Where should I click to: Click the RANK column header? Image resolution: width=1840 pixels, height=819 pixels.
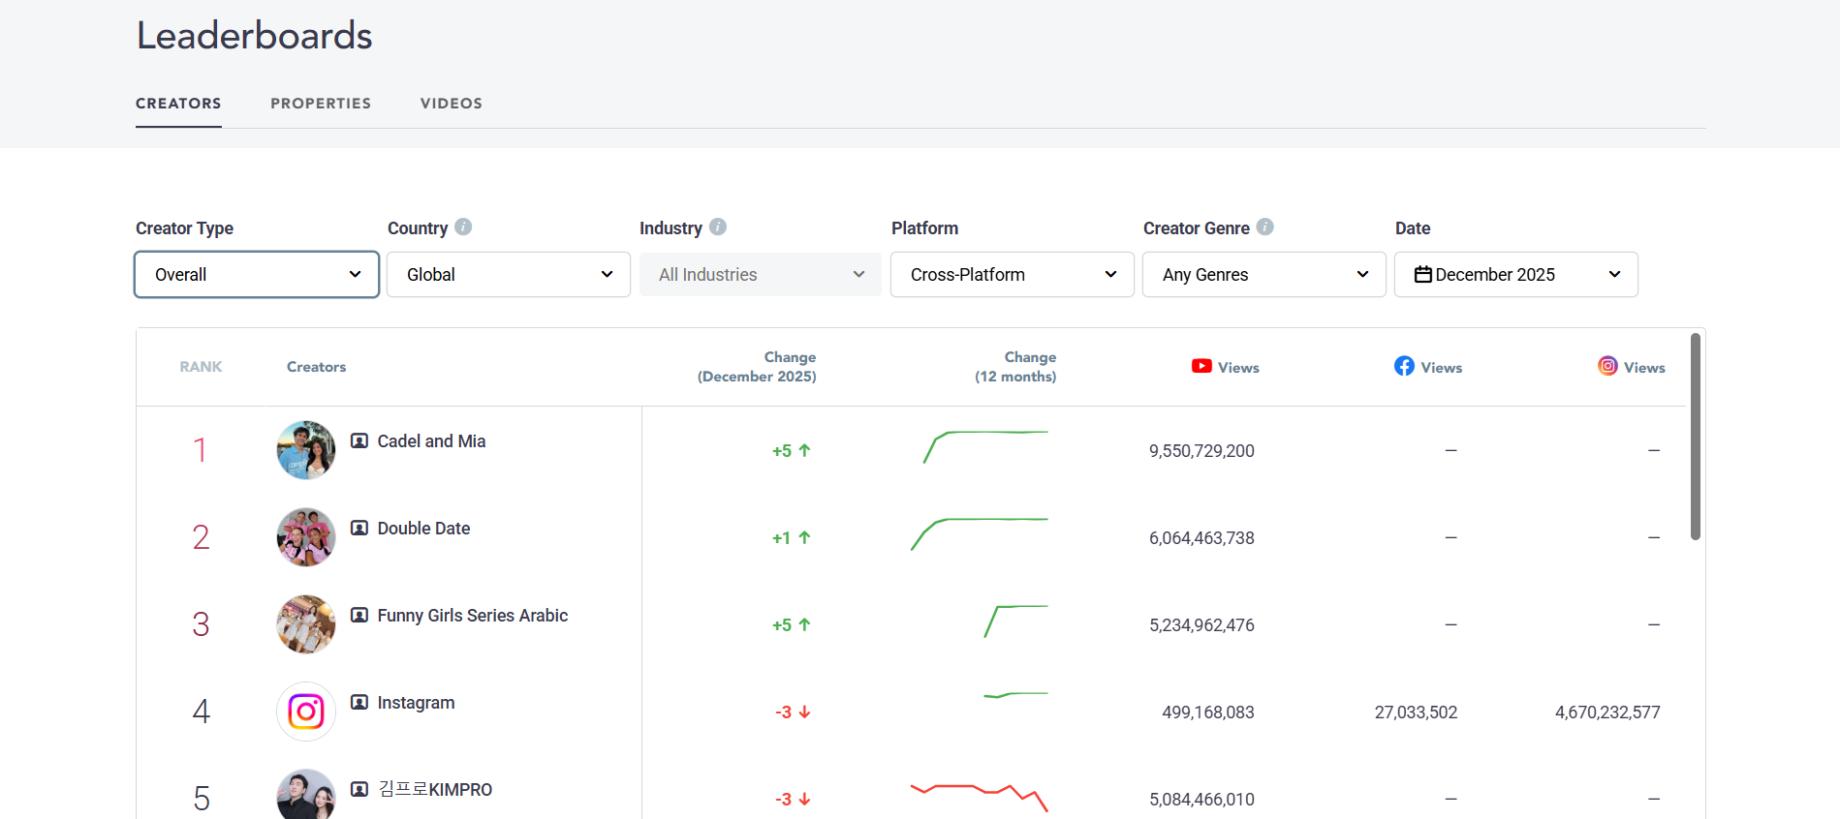(x=201, y=367)
